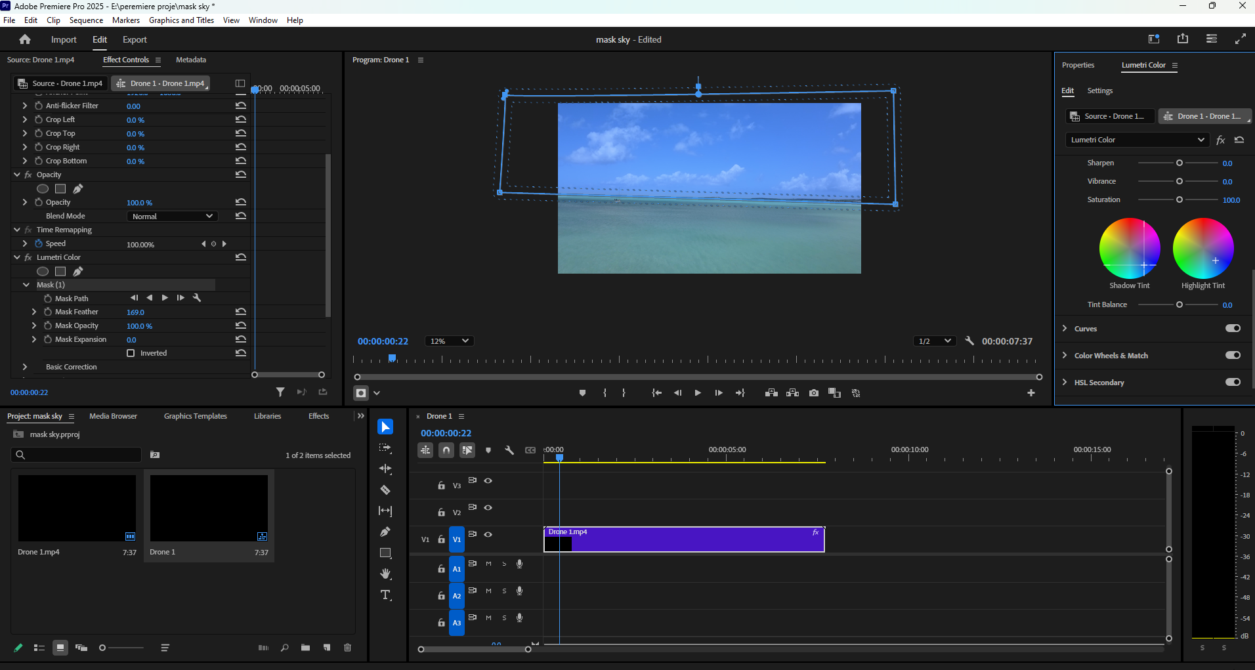This screenshot has width=1255, height=670.
Task: Toggle Snap in Timeline magnet icon
Action: click(446, 450)
